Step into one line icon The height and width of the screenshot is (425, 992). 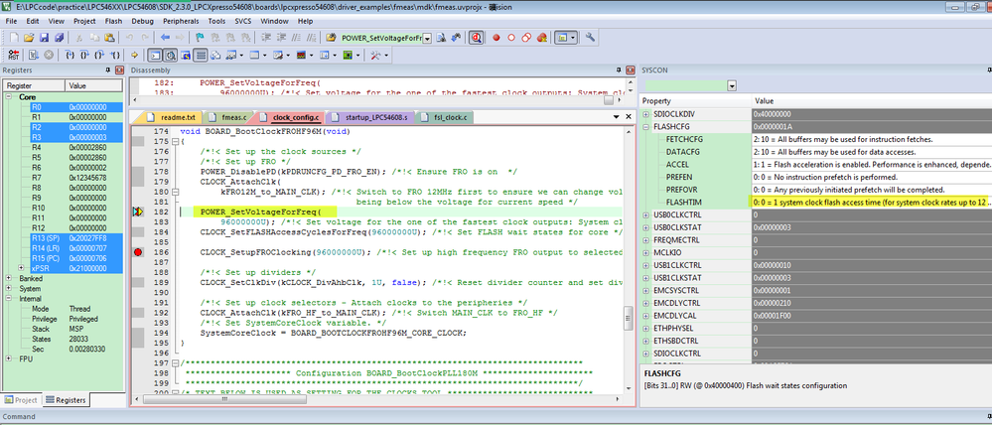70,55
